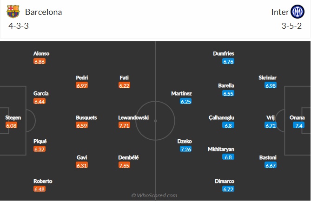Select Lewandowski's player name
This screenshot has width=311, height=201.
tap(133, 118)
